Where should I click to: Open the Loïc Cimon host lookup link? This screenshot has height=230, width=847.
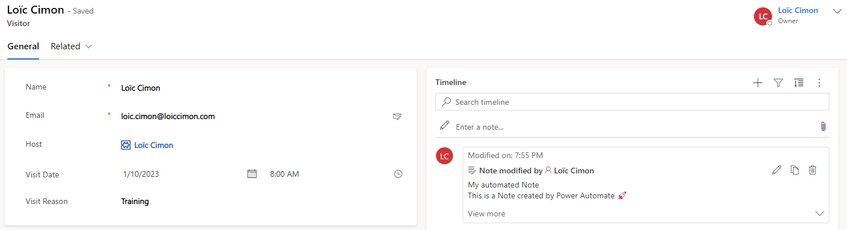pyautogui.click(x=153, y=145)
